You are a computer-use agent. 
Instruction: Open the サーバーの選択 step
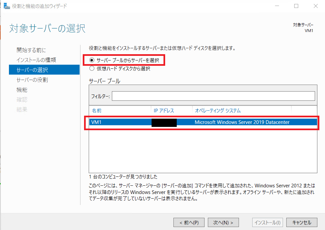click(32, 70)
